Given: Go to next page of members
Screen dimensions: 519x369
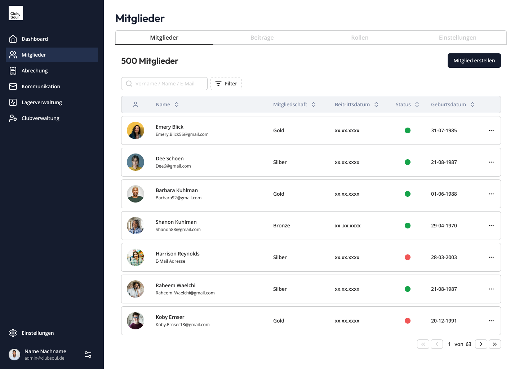Looking at the screenshot, I should [481, 344].
